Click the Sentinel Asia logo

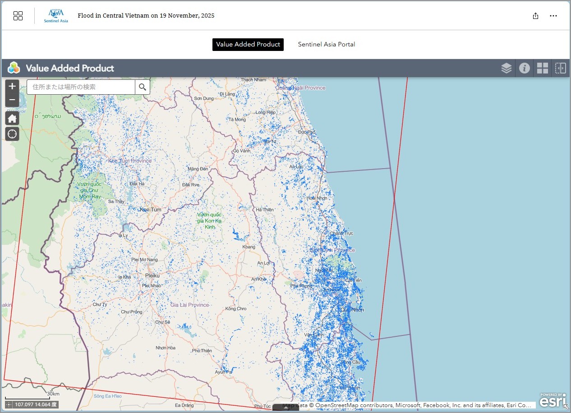56,16
